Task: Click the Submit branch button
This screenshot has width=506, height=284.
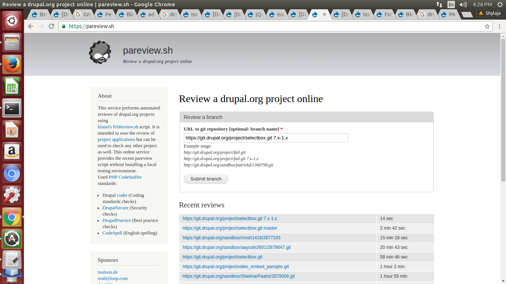Action: (206, 179)
